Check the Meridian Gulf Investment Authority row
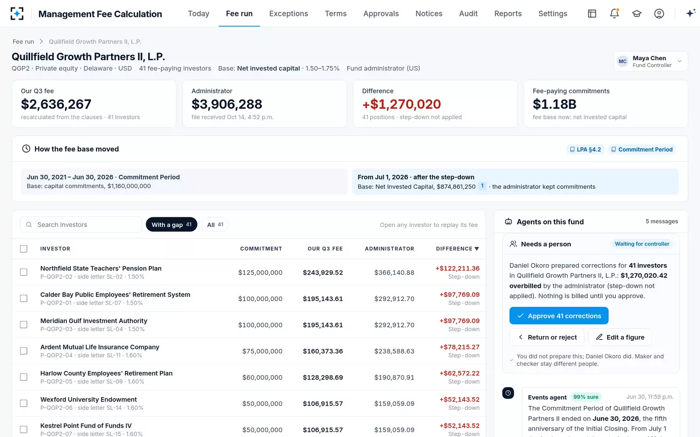 point(23,325)
